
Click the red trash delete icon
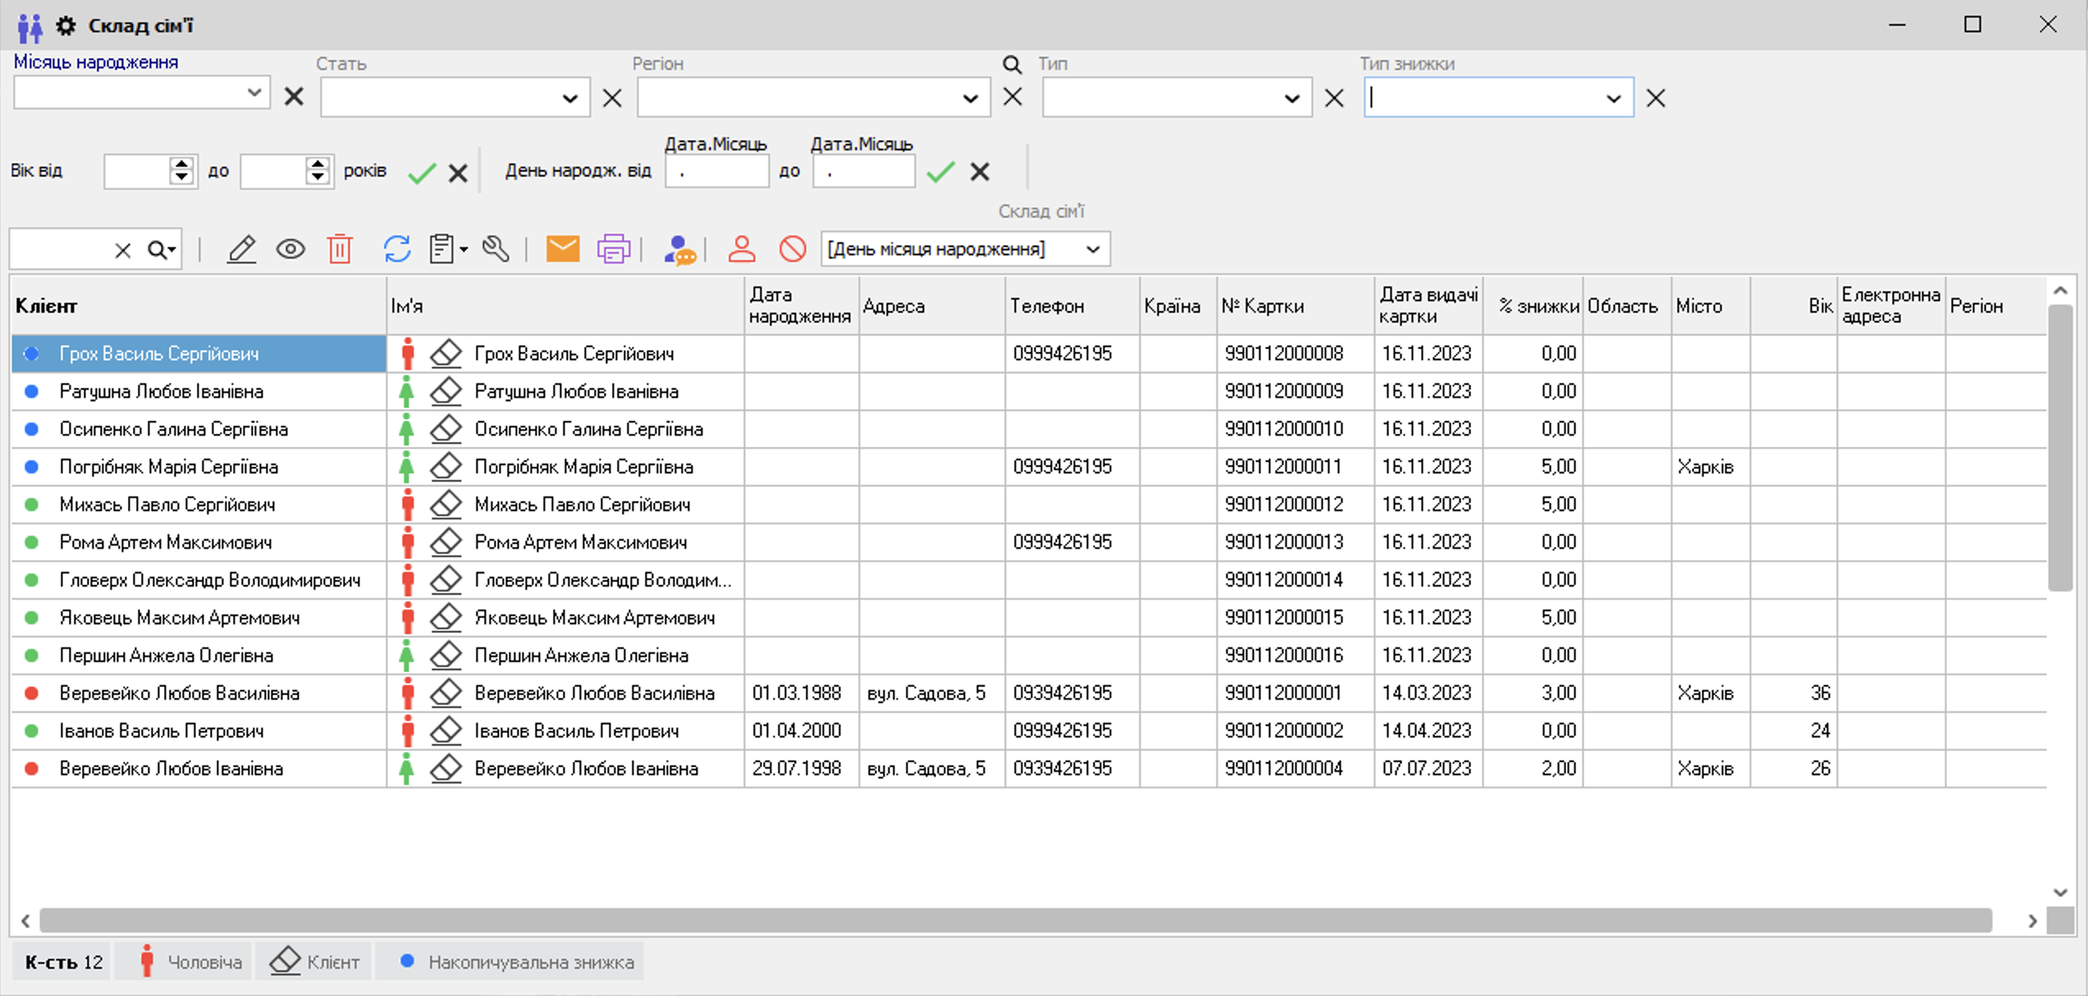click(x=340, y=249)
